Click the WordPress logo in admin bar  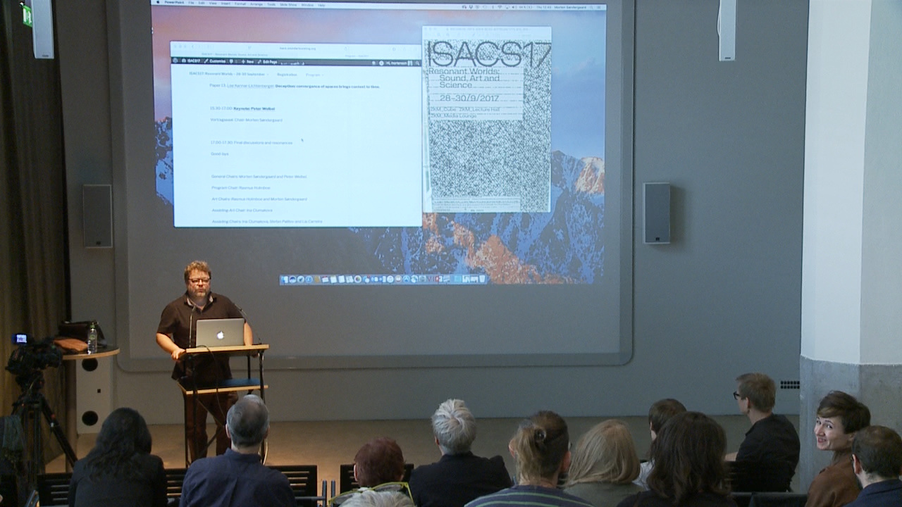coord(175,61)
